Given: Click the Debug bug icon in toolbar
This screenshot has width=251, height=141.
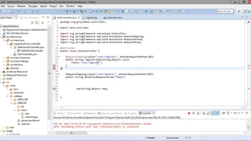Looking at the screenshot, I should pyautogui.click(x=67, y=11).
